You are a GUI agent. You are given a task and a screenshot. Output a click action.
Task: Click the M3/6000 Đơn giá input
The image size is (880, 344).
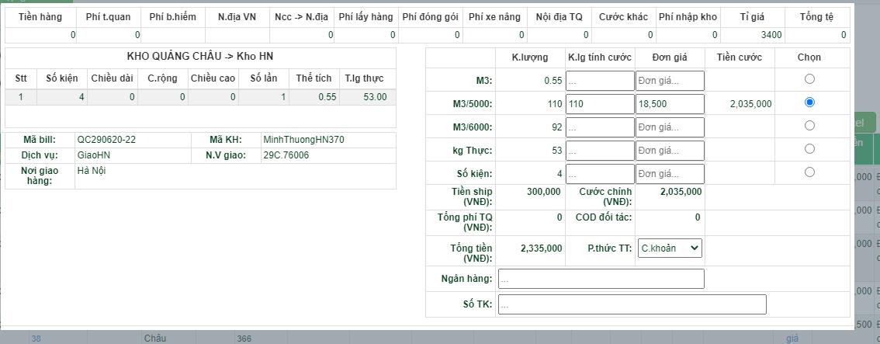pos(670,127)
